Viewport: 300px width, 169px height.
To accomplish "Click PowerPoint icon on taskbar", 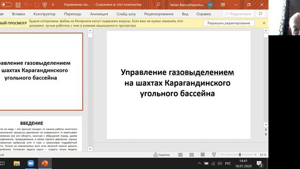I will pyautogui.click(x=45, y=163).
